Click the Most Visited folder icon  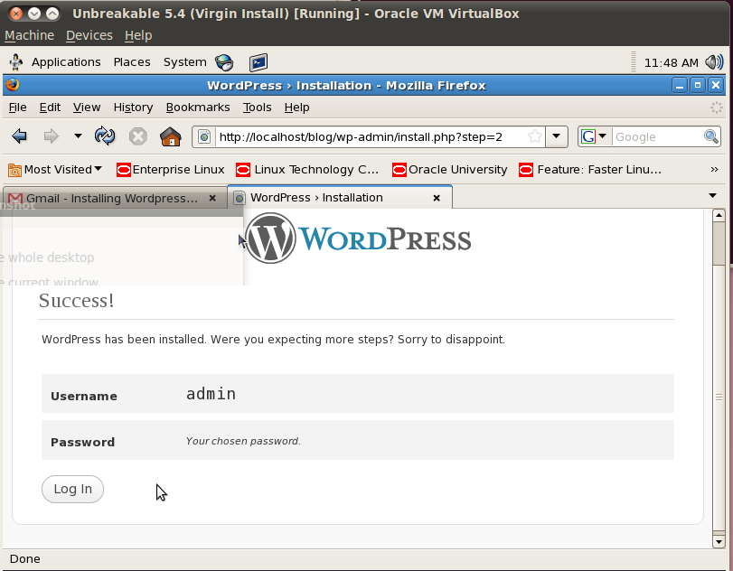pyautogui.click(x=14, y=170)
